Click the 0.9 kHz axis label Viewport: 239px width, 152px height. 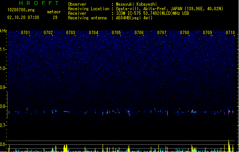pos(3,87)
